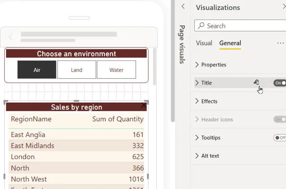Viewport: 286px width, 189px height.
Task: Click the pane splitter scrollbar beside Page visuals
Action: [173, 61]
